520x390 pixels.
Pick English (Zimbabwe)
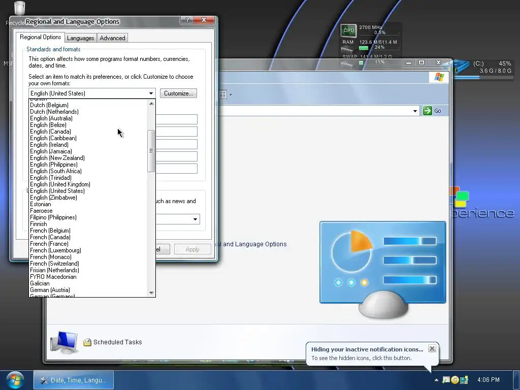click(88, 198)
